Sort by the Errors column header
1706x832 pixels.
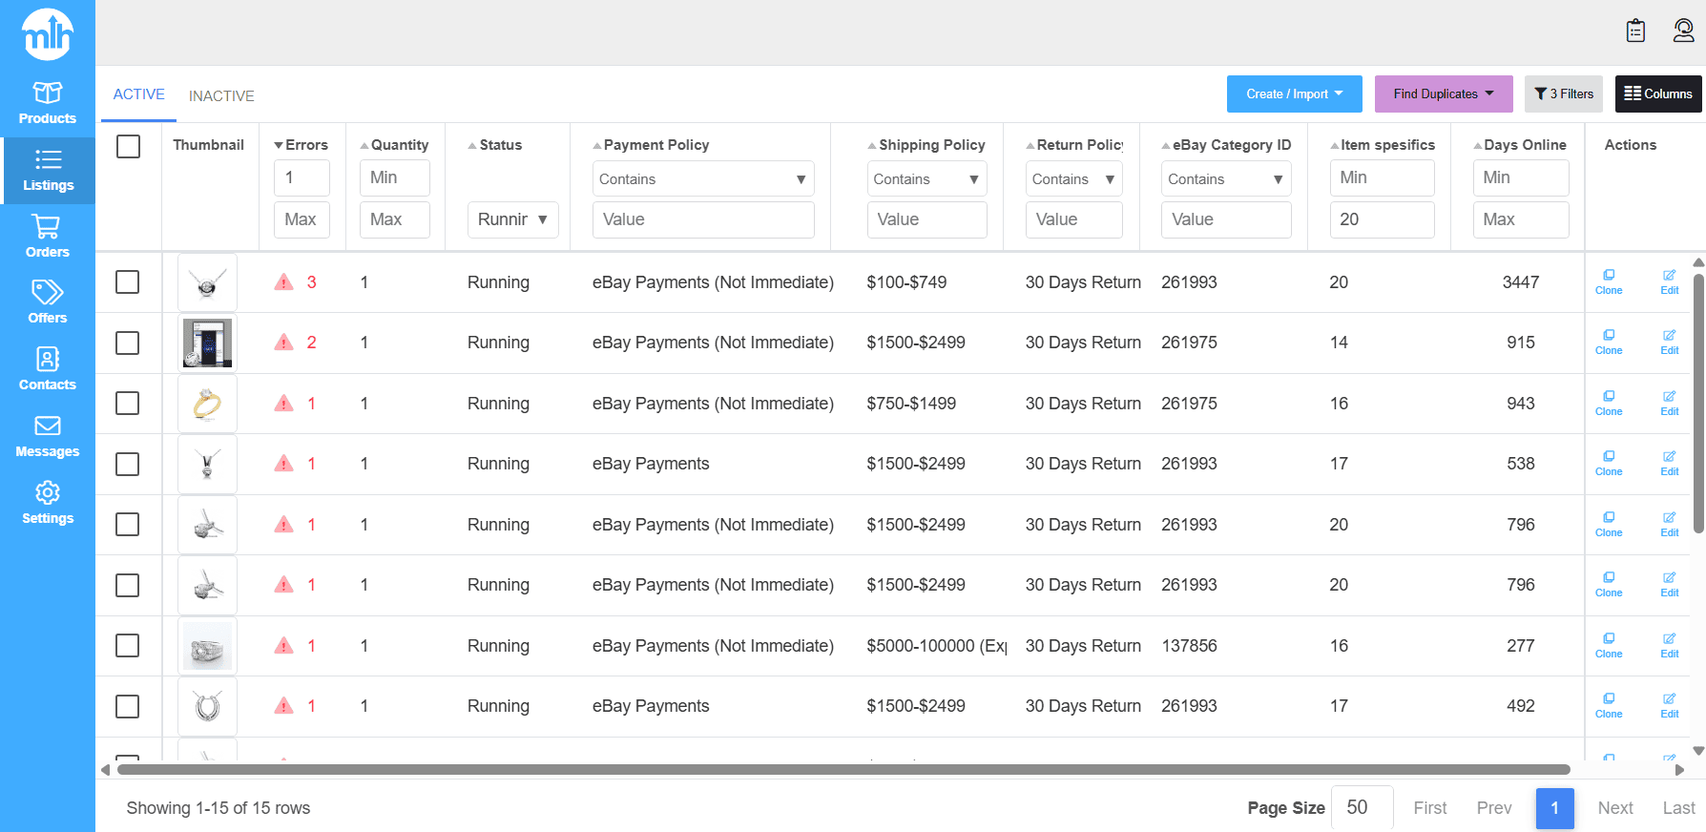(x=301, y=145)
